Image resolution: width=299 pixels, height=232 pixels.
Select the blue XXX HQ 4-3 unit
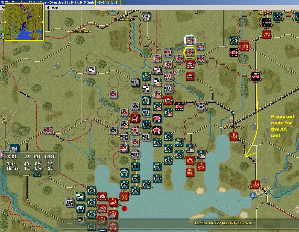click(x=157, y=167)
